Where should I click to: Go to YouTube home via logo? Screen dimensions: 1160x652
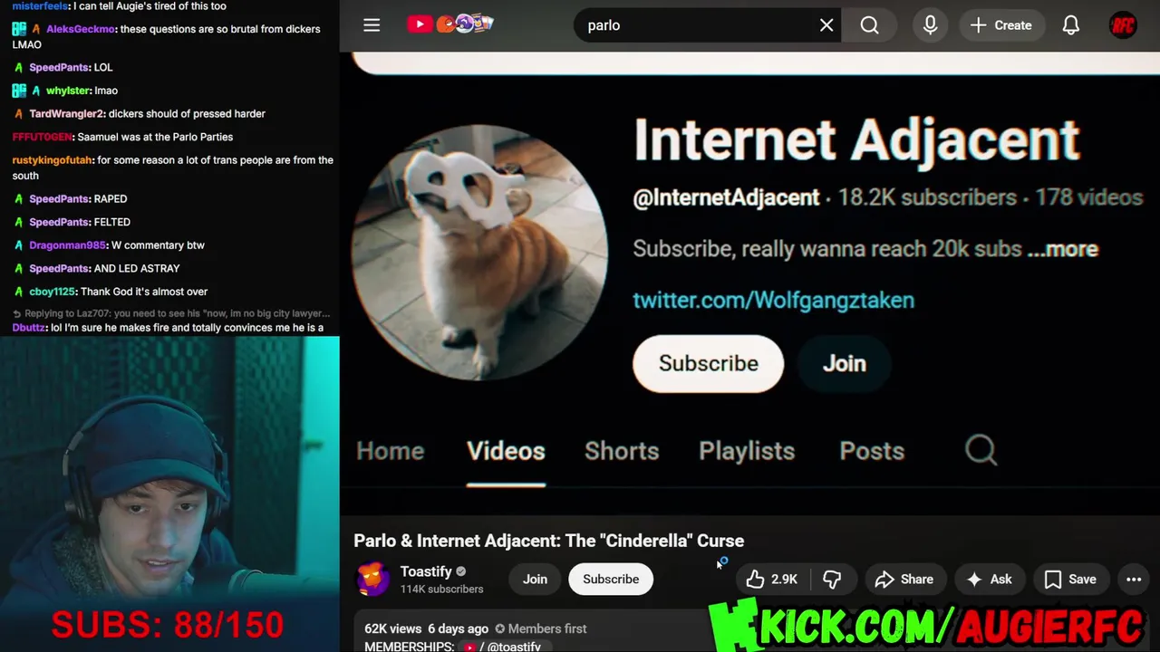[450, 24]
